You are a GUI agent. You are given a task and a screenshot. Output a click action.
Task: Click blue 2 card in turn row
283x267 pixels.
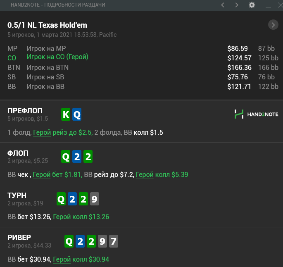click(72, 199)
